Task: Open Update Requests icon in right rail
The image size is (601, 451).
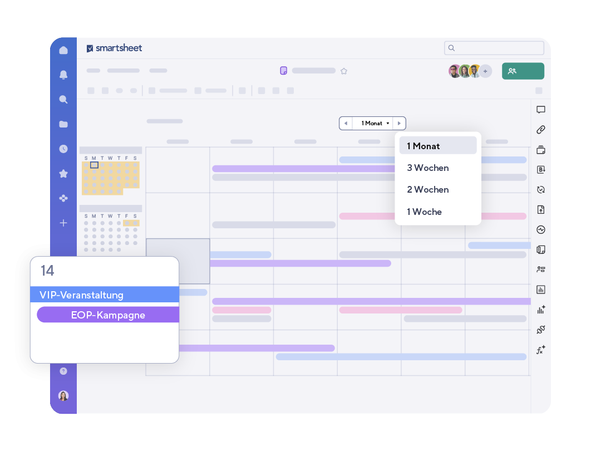Action: tap(541, 189)
